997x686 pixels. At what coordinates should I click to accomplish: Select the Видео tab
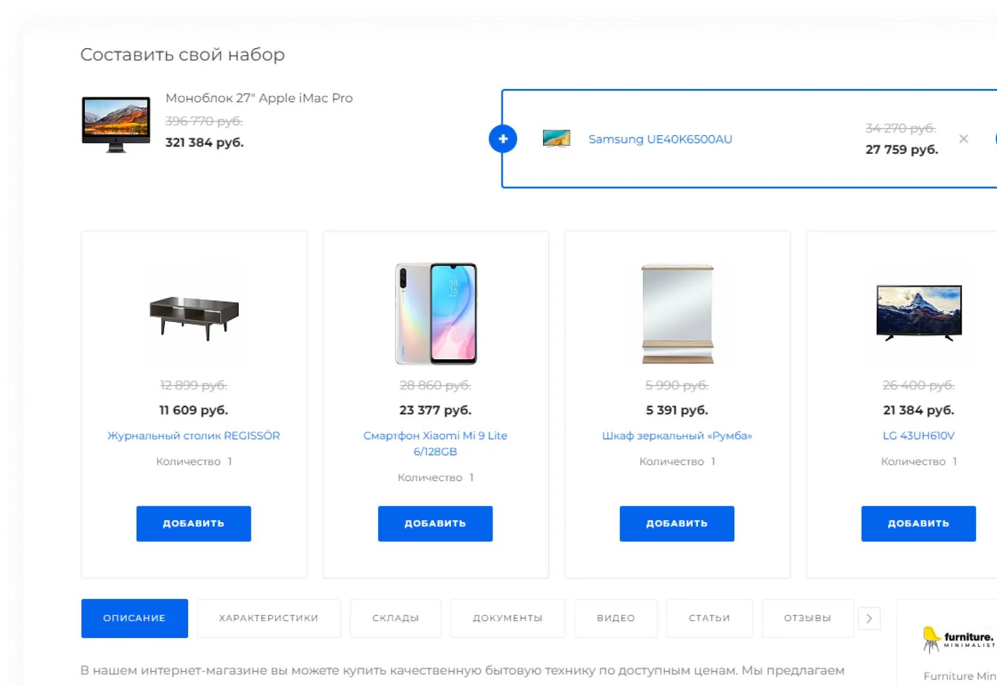(x=616, y=618)
